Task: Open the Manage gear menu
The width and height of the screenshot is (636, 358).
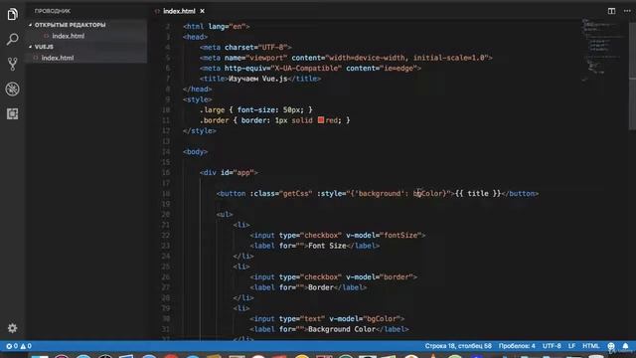Action: (12, 328)
